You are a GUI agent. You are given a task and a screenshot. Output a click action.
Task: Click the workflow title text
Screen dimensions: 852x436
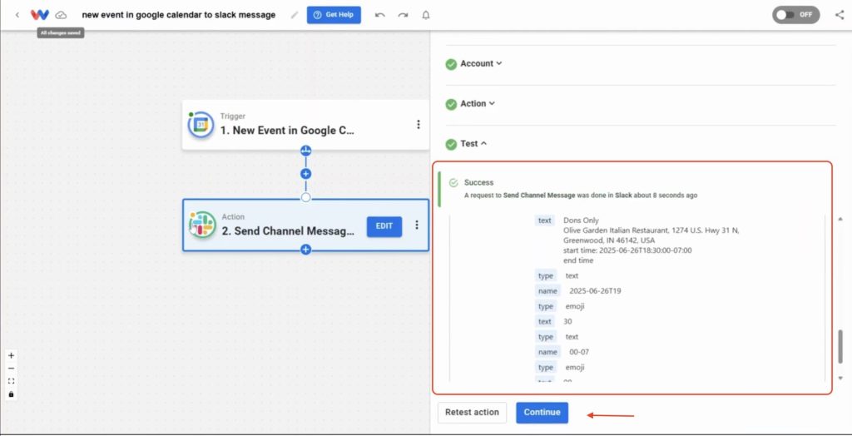point(179,15)
